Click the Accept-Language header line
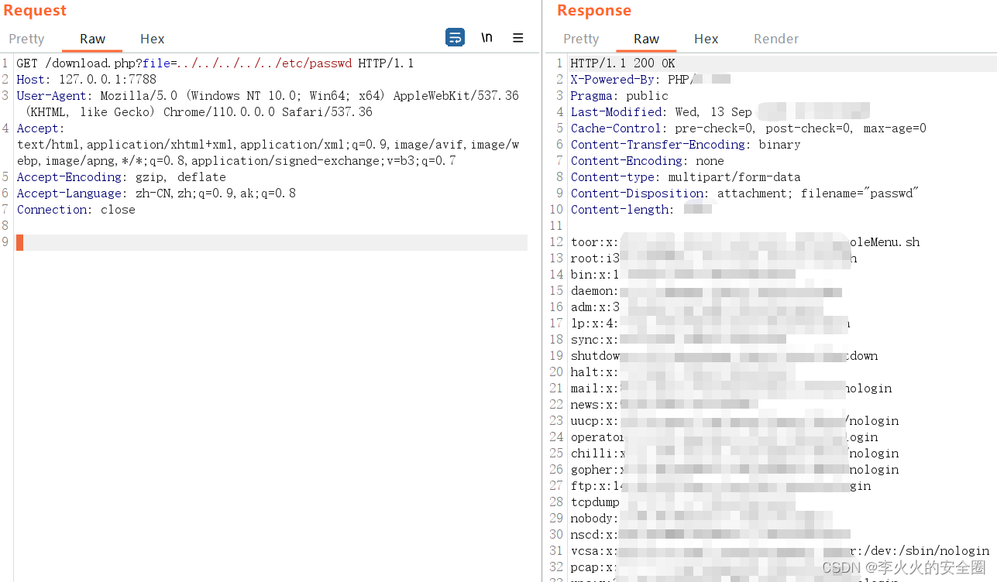997x582 pixels. (x=156, y=193)
